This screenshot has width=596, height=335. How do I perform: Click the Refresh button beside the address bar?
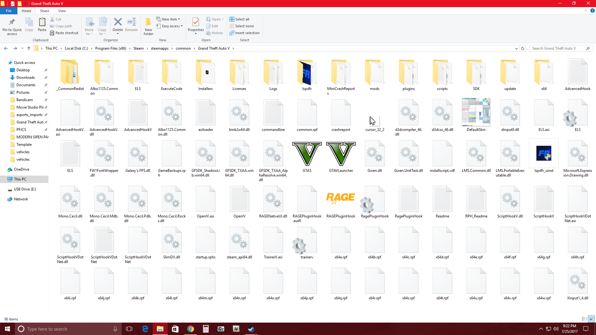click(523, 48)
